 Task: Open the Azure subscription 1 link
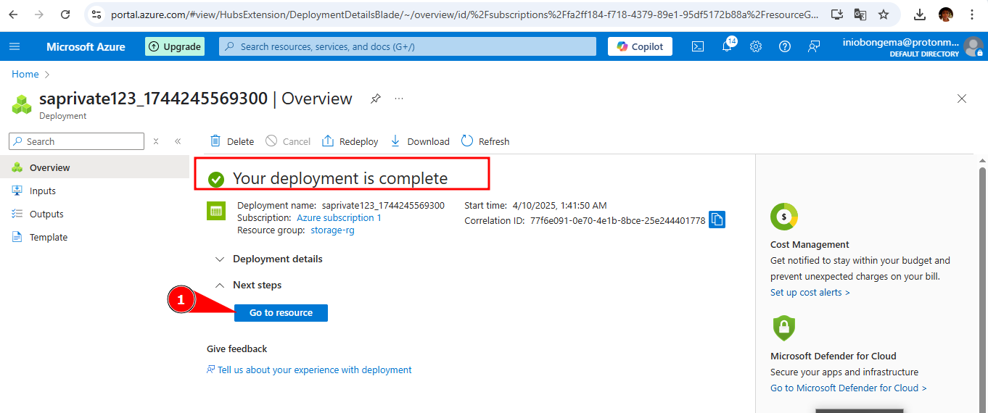tap(339, 217)
